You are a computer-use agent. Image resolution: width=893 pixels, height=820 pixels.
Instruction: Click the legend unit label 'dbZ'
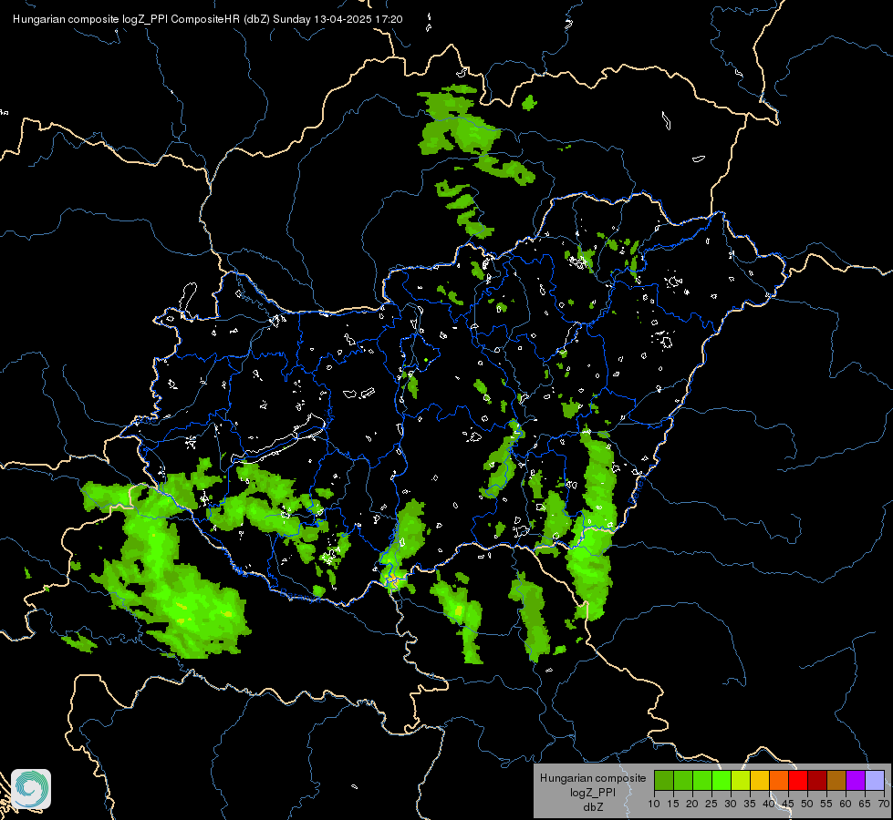[593, 807]
